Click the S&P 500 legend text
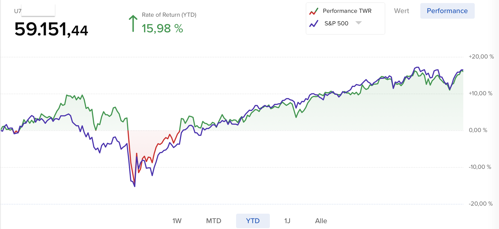The width and height of the screenshot is (499, 229). 336,23
